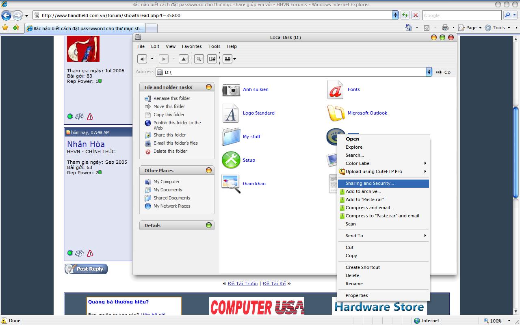The height and width of the screenshot is (325, 520).
Task: Click the Home icon in the IE toolbar
Action: pyautogui.click(x=409, y=28)
